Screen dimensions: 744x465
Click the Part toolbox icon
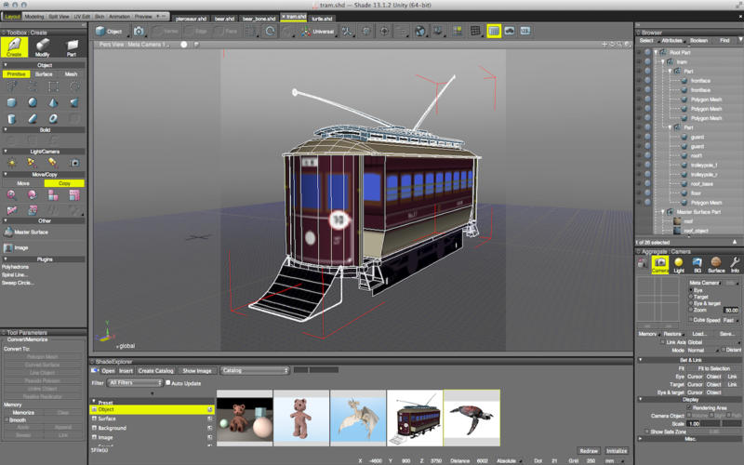pos(72,48)
